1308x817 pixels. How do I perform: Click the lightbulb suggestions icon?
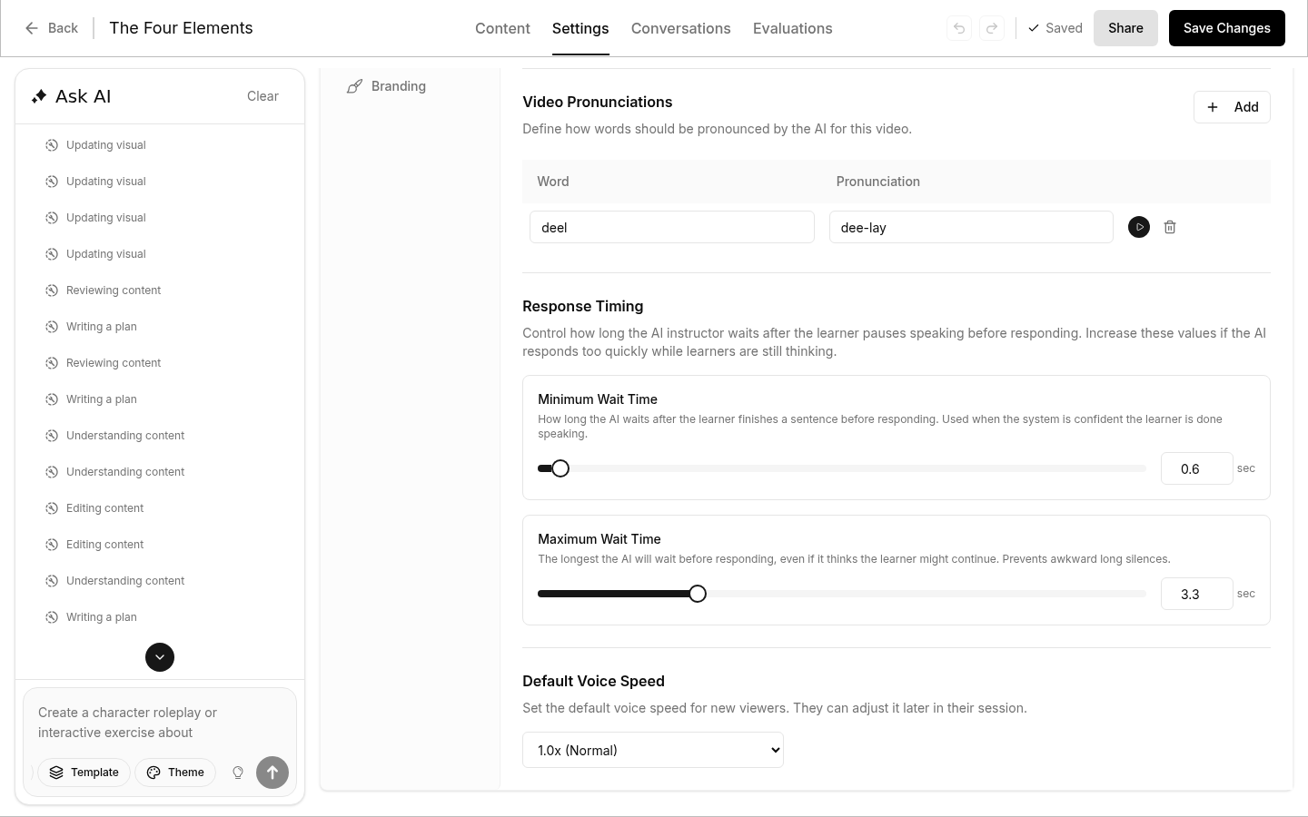(238, 773)
